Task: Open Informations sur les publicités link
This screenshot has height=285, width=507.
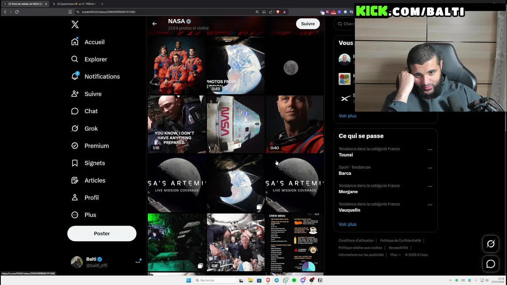Action: (x=361, y=255)
